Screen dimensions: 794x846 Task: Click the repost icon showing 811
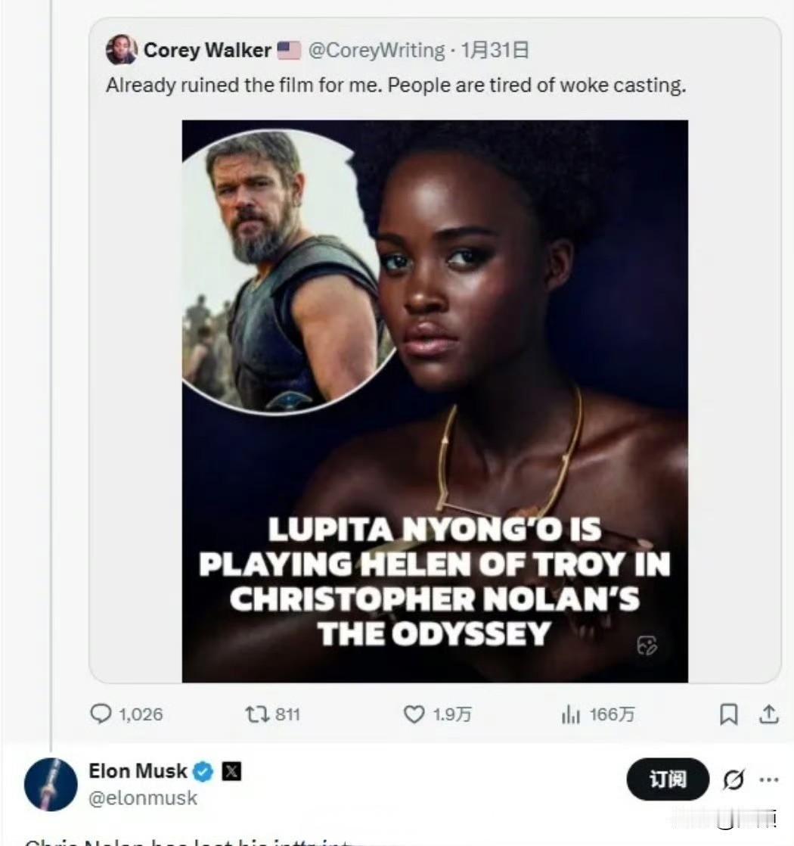[253, 714]
